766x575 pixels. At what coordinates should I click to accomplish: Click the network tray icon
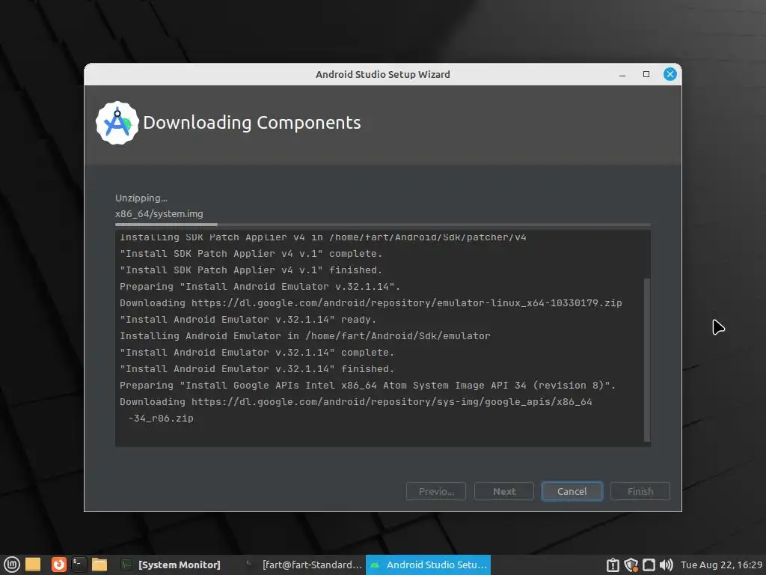click(649, 565)
